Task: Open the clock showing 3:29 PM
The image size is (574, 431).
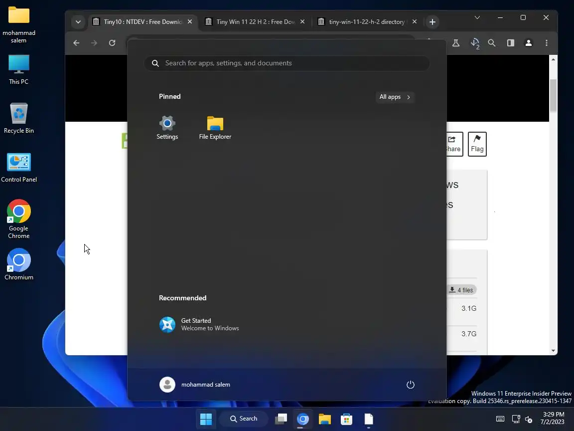Action: click(552, 418)
